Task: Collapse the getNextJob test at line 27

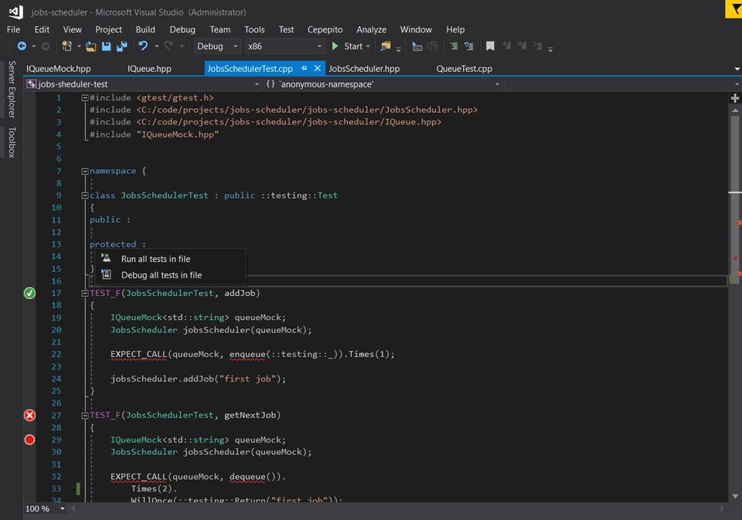Action: click(85, 416)
